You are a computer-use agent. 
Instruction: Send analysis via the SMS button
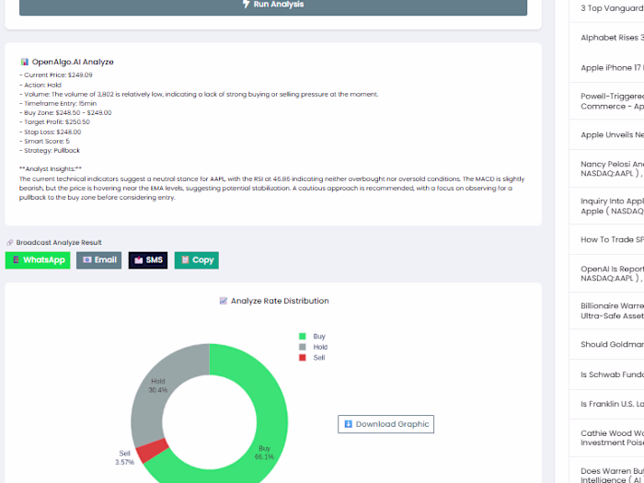tap(148, 260)
